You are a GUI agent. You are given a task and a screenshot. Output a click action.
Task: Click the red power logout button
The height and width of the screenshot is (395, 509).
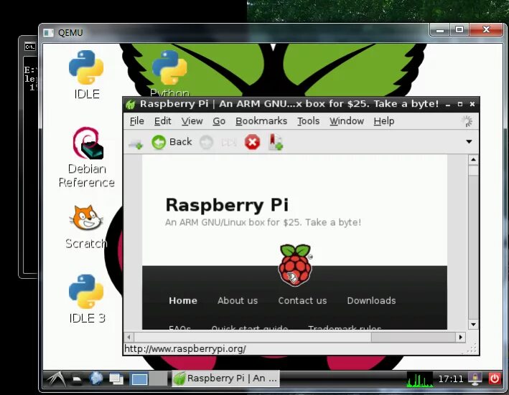495,379
